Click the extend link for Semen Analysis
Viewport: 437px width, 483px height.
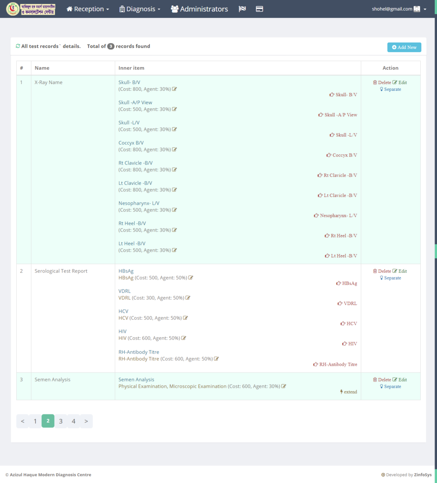point(349,392)
